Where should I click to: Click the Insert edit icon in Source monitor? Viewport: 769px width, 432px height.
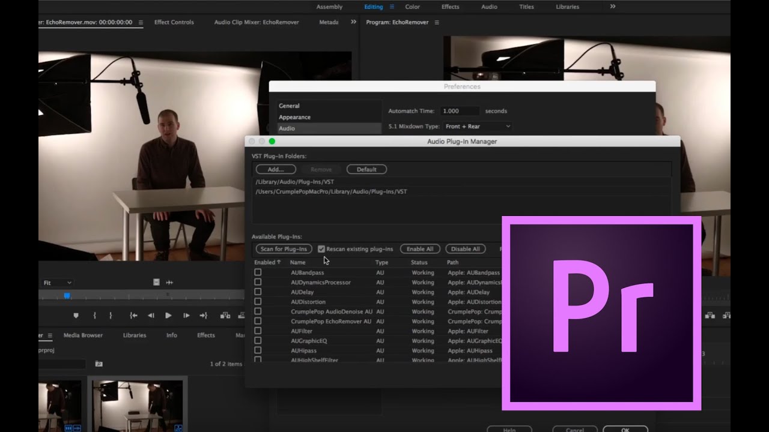coord(225,316)
